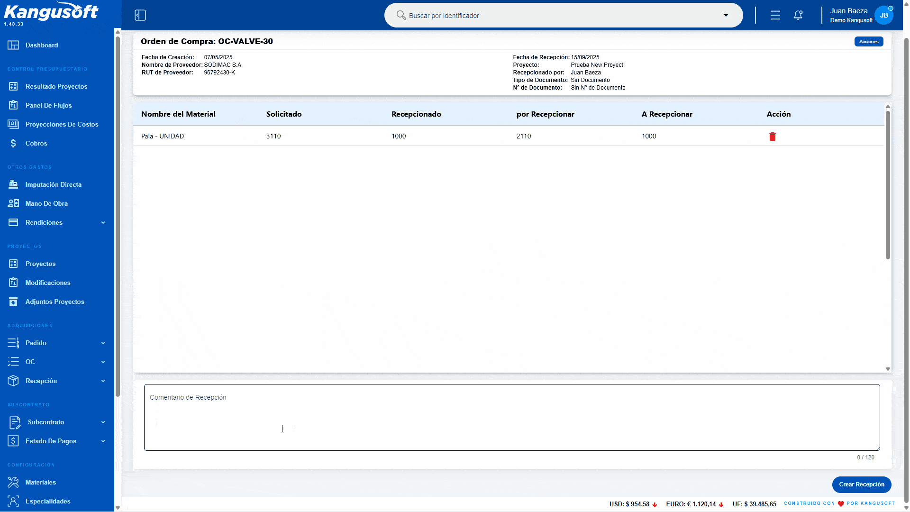910x512 pixels.
Task: Expand the Recepción submenu chevron
Action: tap(103, 381)
